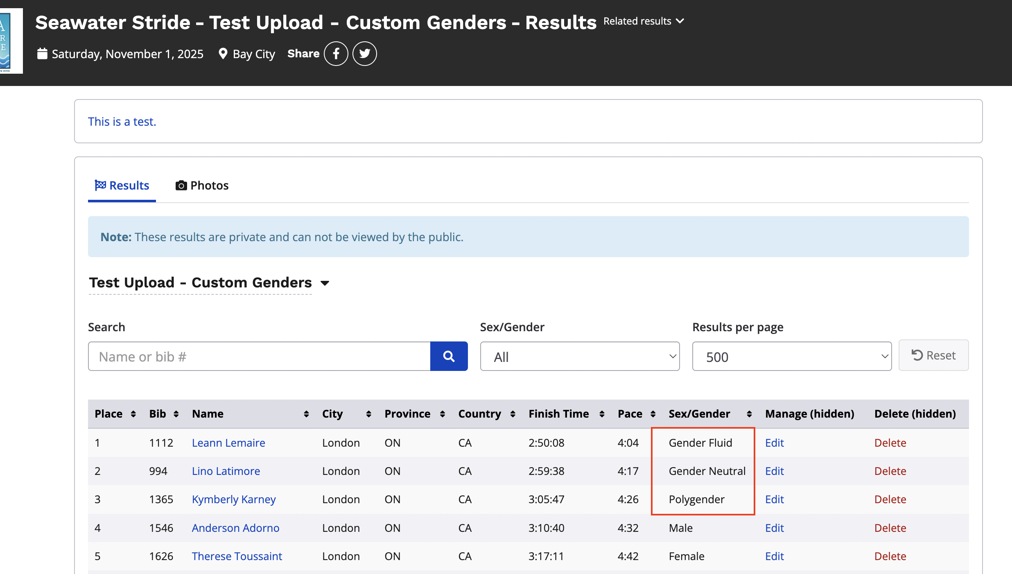Screen dimensions: 1012x574
Task: Open Sex/Gender filter dropdown
Action: pos(579,357)
